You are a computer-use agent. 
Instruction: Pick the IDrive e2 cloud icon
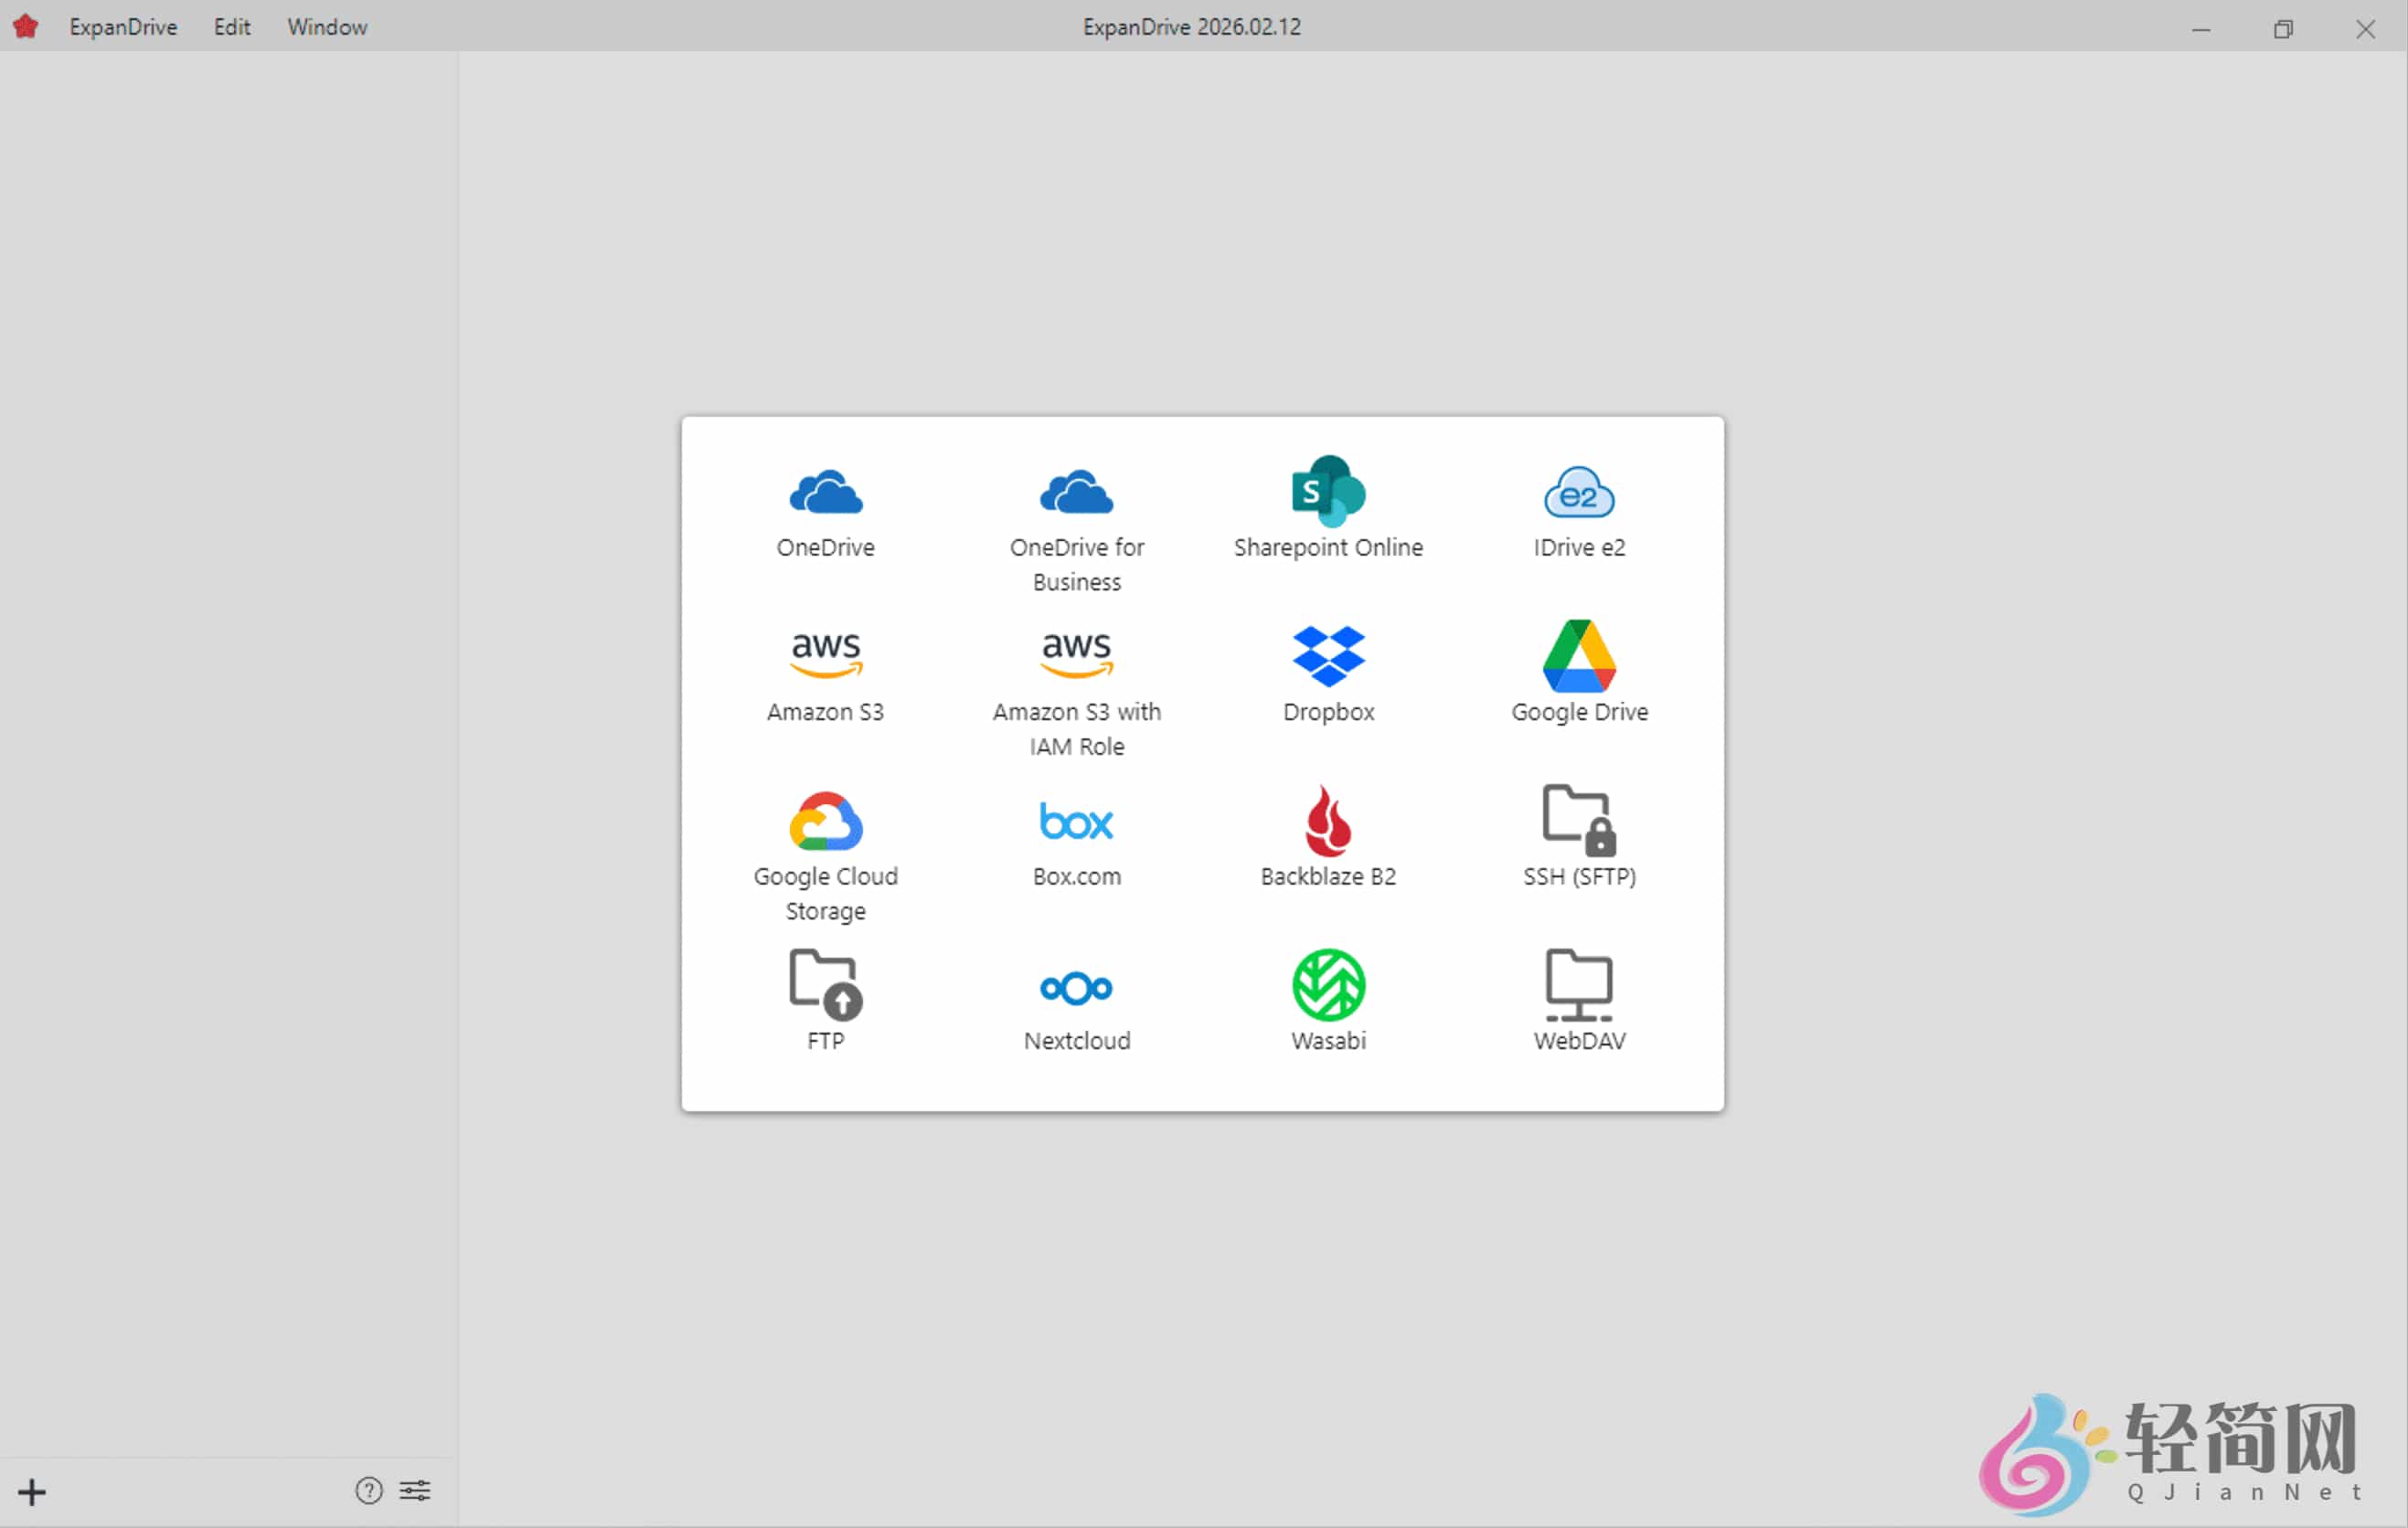click(x=1579, y=492)
